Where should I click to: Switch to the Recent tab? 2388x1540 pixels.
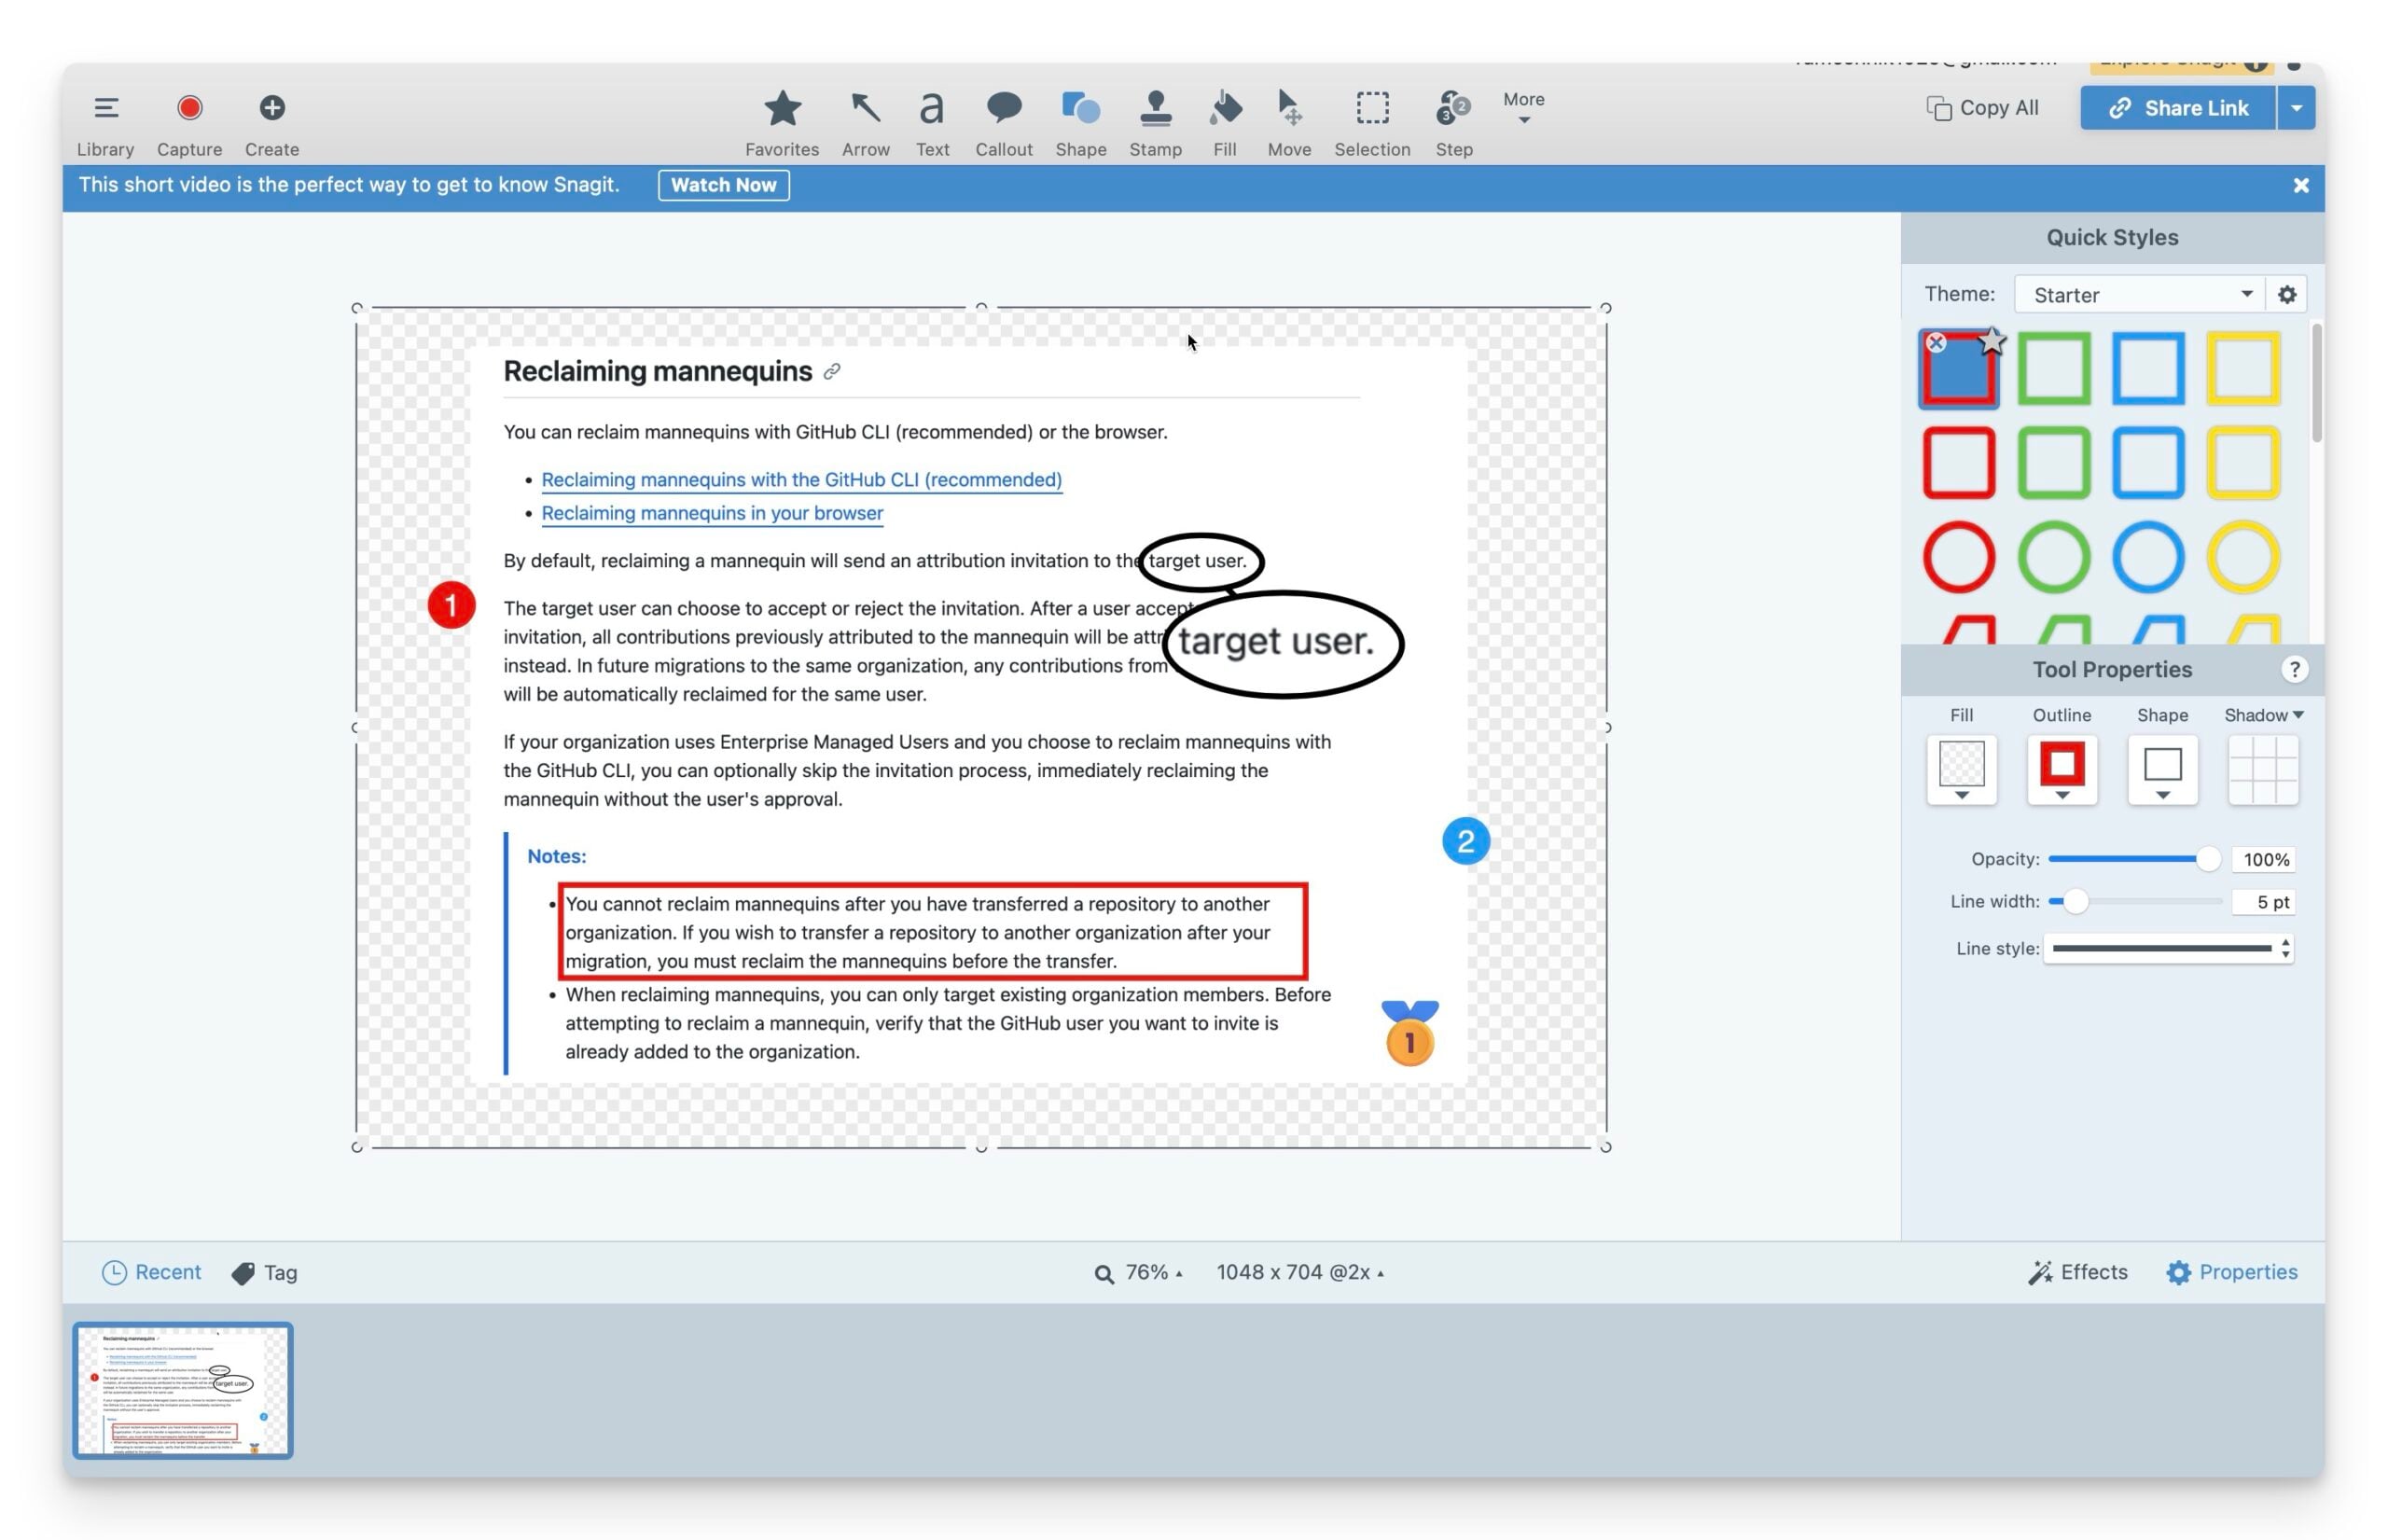[151, 1272]
